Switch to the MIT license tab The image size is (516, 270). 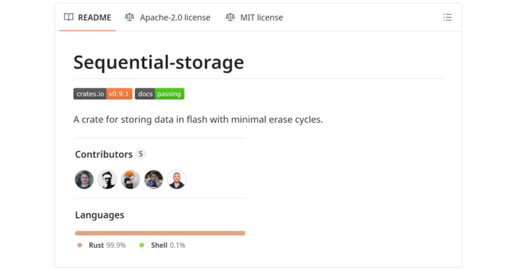tap(254, 18)
